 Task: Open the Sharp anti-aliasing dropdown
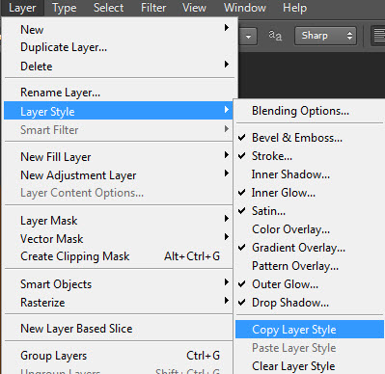(325, 36)
